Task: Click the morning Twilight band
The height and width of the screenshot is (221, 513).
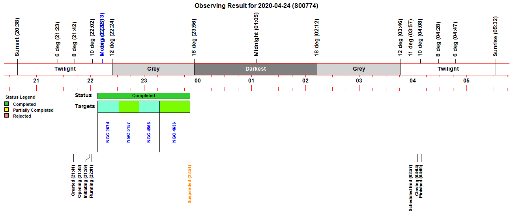Action: [x=448, y=69]
